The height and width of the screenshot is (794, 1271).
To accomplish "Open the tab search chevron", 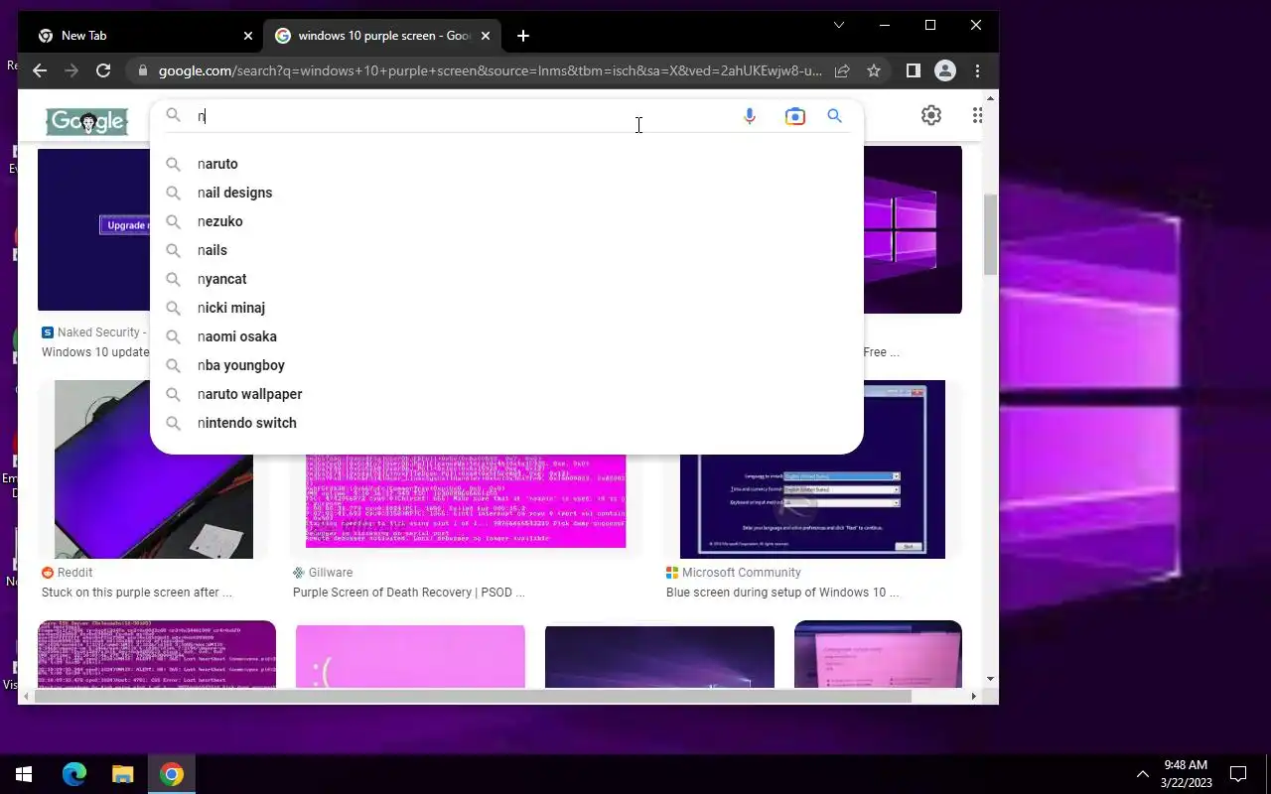I will 839,25.
